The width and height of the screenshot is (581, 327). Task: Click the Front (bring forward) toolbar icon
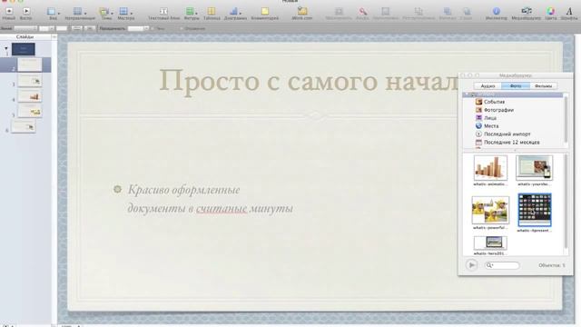click(x=448, y=12)
